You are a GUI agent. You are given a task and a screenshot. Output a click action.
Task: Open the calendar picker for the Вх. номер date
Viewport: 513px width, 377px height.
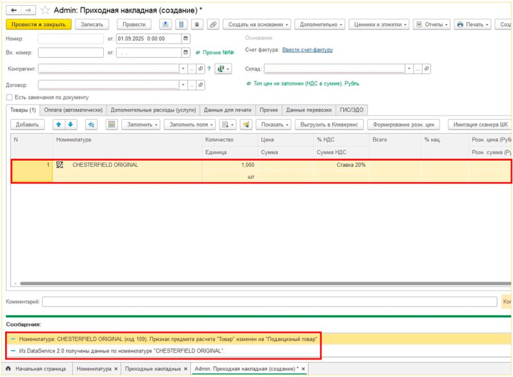pos(185,52)
